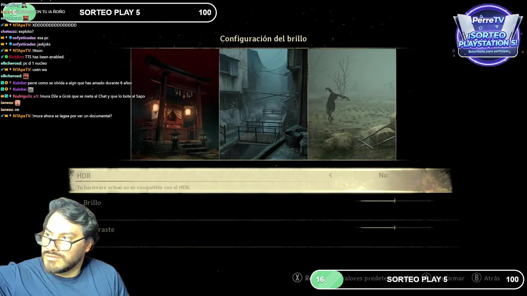The height and width of the screenshot is (296, 527).
Task: Click the ianesu face emote
Action: (17, 103)
